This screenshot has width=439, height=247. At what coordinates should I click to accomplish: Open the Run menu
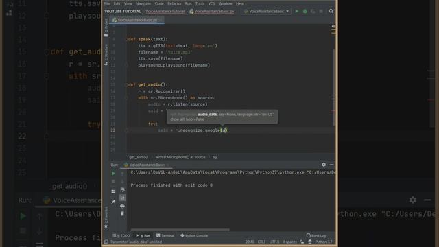tap(188, 3)
